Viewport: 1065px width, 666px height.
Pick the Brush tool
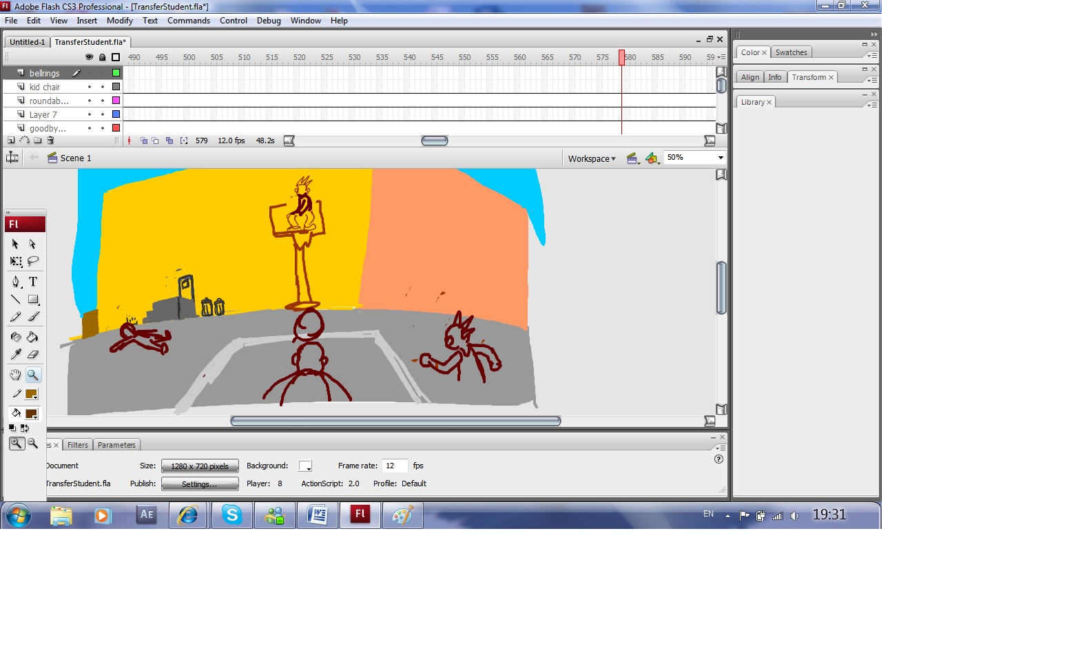coord(33,317)
